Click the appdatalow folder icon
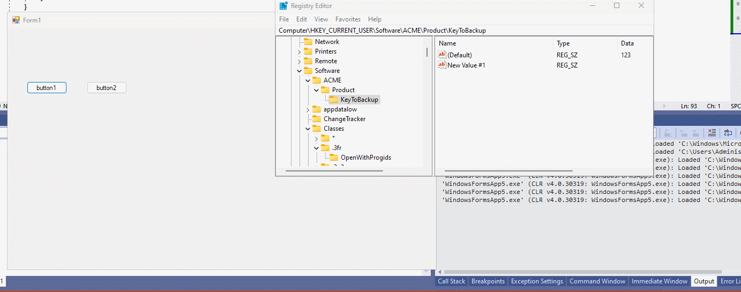Image resolution: width=741 pixels, height=292 pixels. [316, 109]
